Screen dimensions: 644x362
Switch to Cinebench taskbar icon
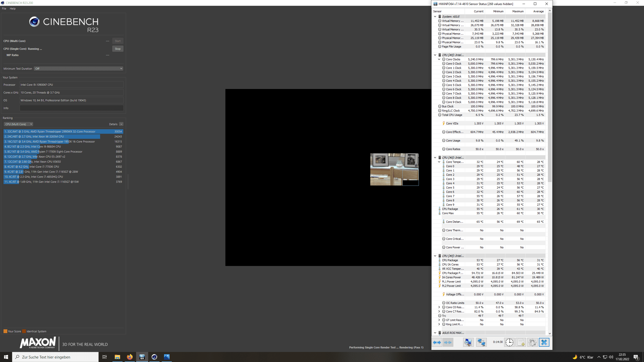click(154, 357)
